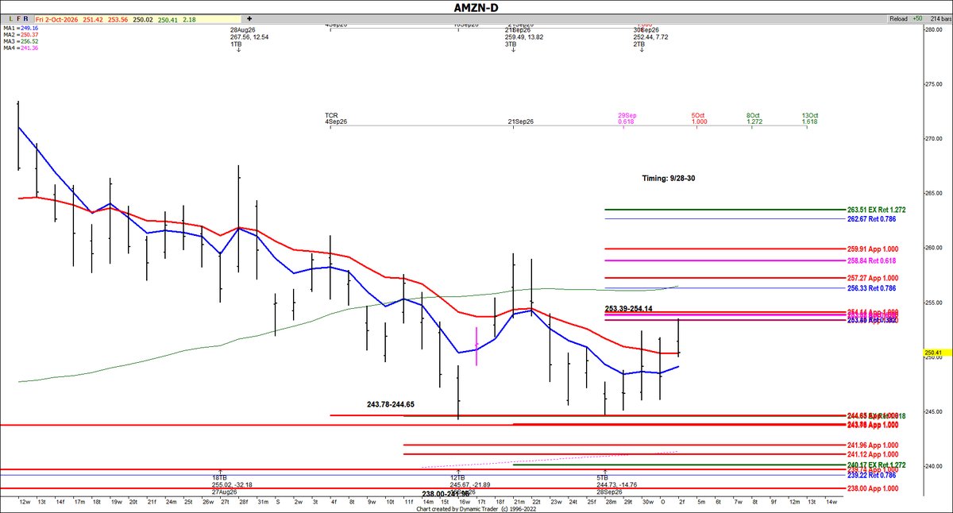Click the L button in chart header
Screen dimensions: 953x513
point(10,17)
